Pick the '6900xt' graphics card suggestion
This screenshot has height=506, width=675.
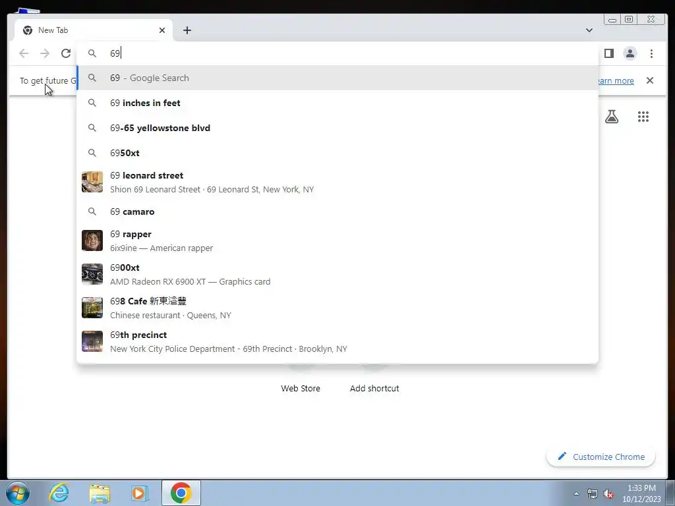[337, 275]
